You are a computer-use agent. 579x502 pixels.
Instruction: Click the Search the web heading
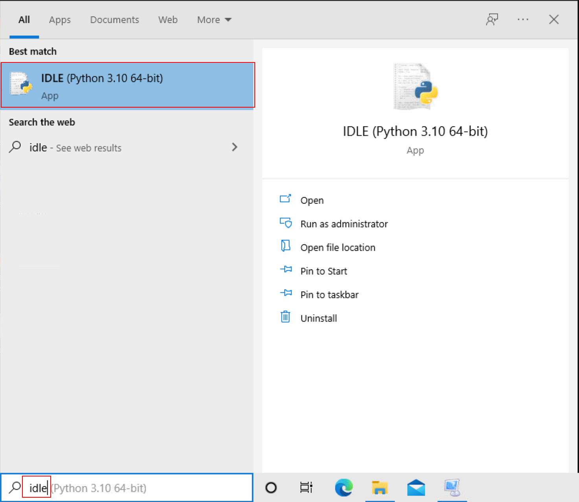tap(42, 122)
